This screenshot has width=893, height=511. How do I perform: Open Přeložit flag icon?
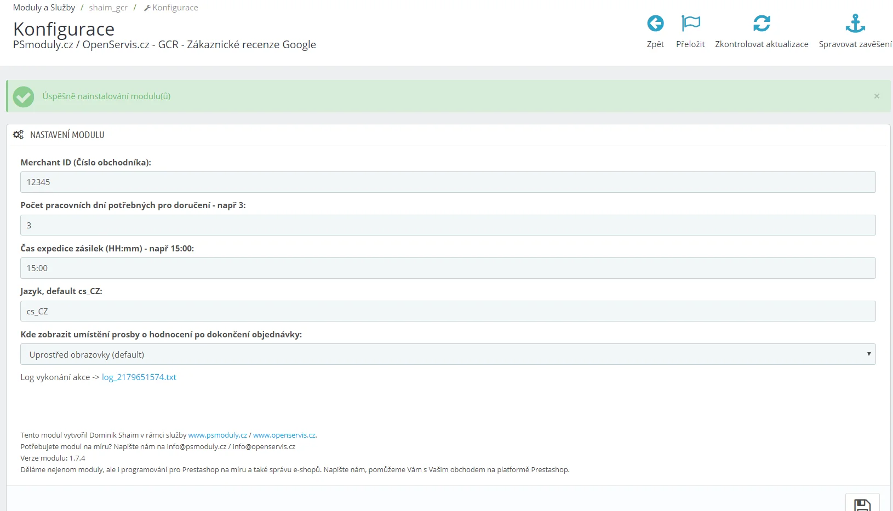tap(690, 24)
